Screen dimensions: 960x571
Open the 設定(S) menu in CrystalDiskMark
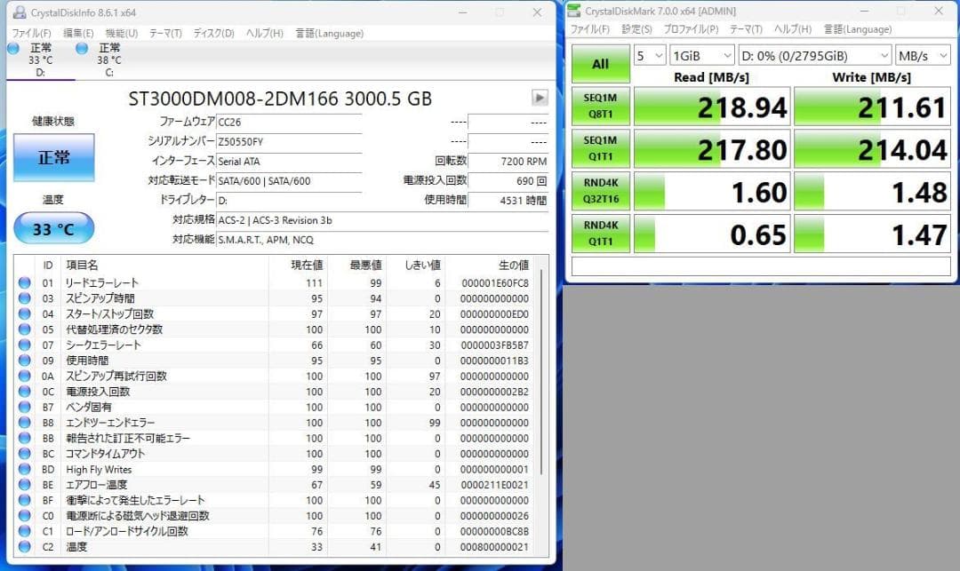coord(636,28)
